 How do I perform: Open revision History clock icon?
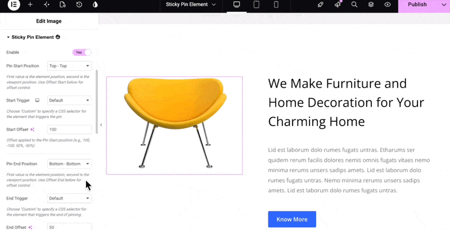79,4
